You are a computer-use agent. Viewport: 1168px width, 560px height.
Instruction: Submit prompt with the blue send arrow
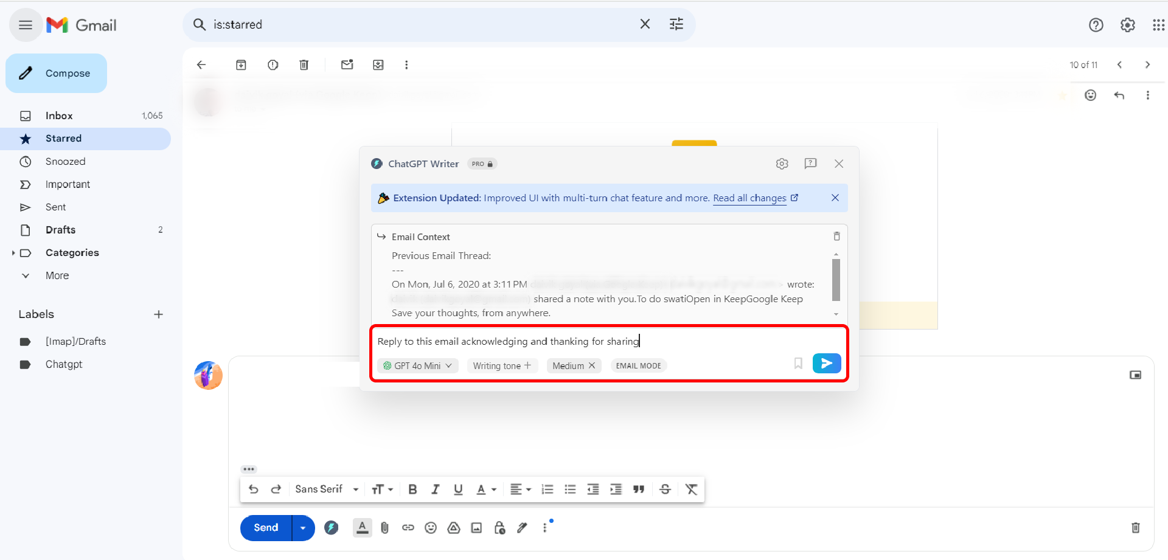827,364
